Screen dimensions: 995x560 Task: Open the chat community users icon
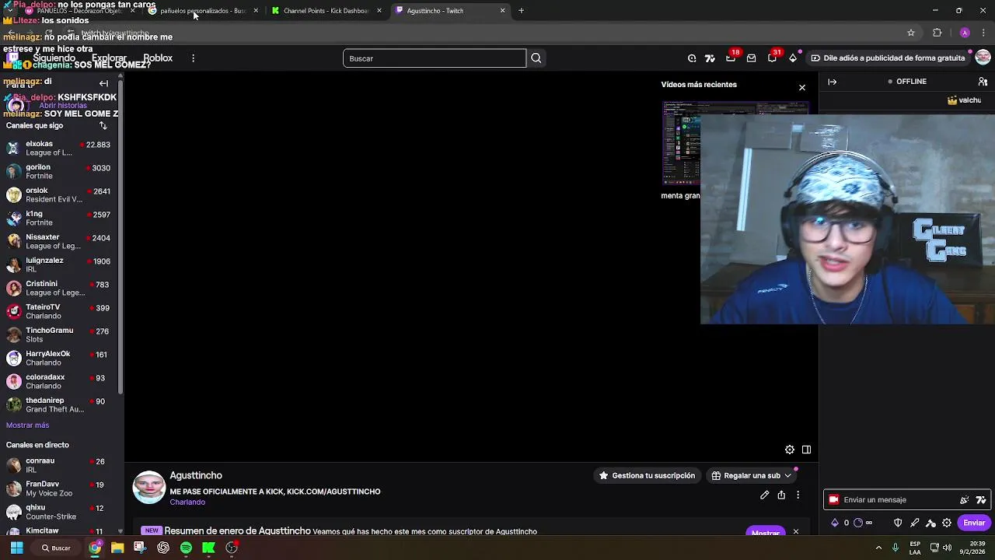coord(983,82)
